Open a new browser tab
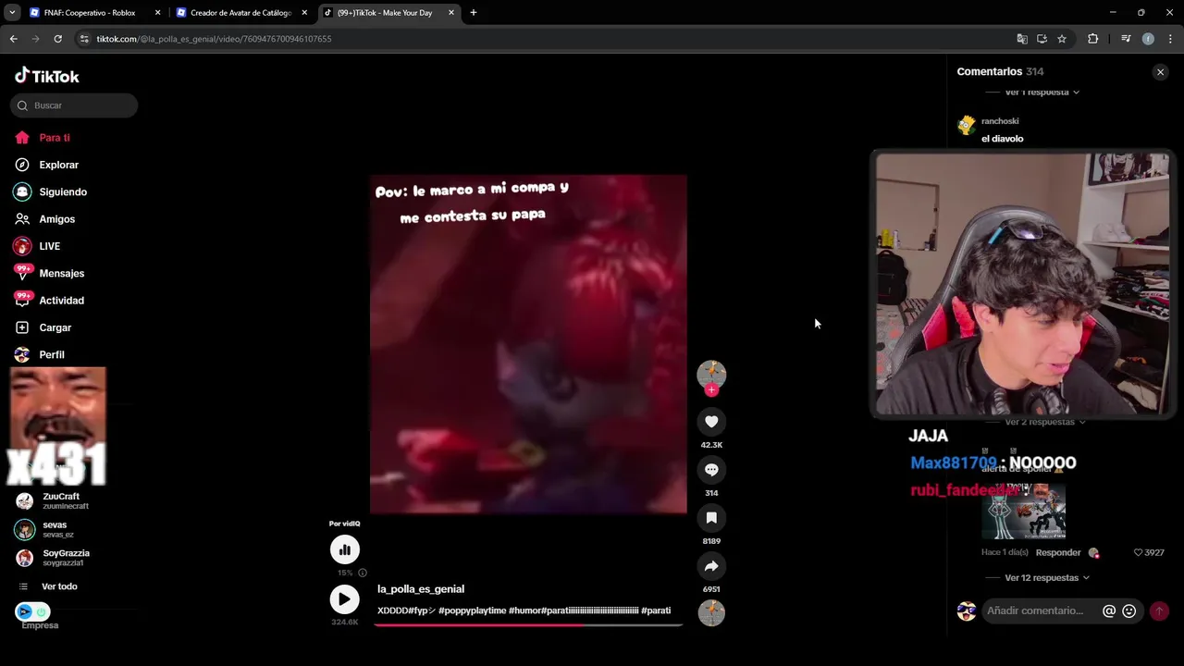The height and width of the screenshot is (666, 1184). (474, 13)
